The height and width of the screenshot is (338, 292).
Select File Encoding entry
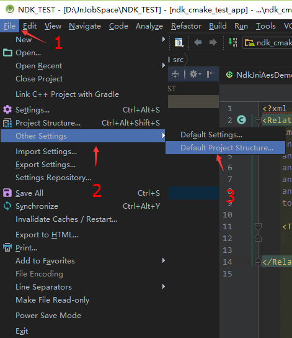pyautogui.click(x=39, y=274)
